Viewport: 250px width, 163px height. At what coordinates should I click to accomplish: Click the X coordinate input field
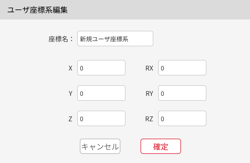pyautogui.click(x=101, y=68)
